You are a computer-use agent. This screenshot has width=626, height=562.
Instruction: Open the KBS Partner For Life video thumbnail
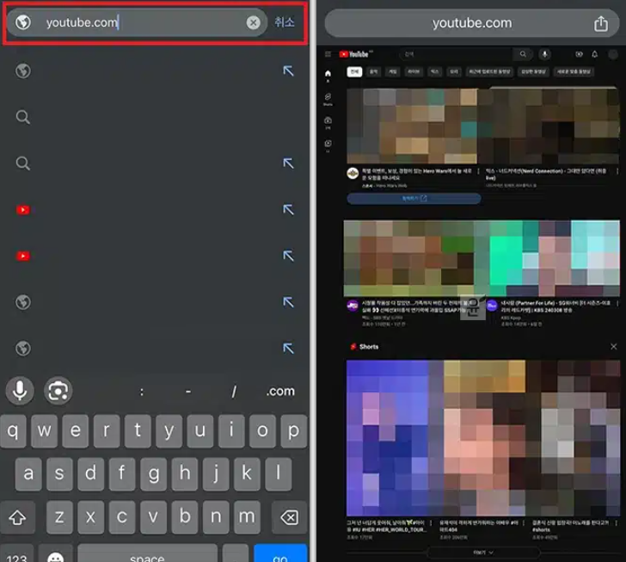click(551, 258)
